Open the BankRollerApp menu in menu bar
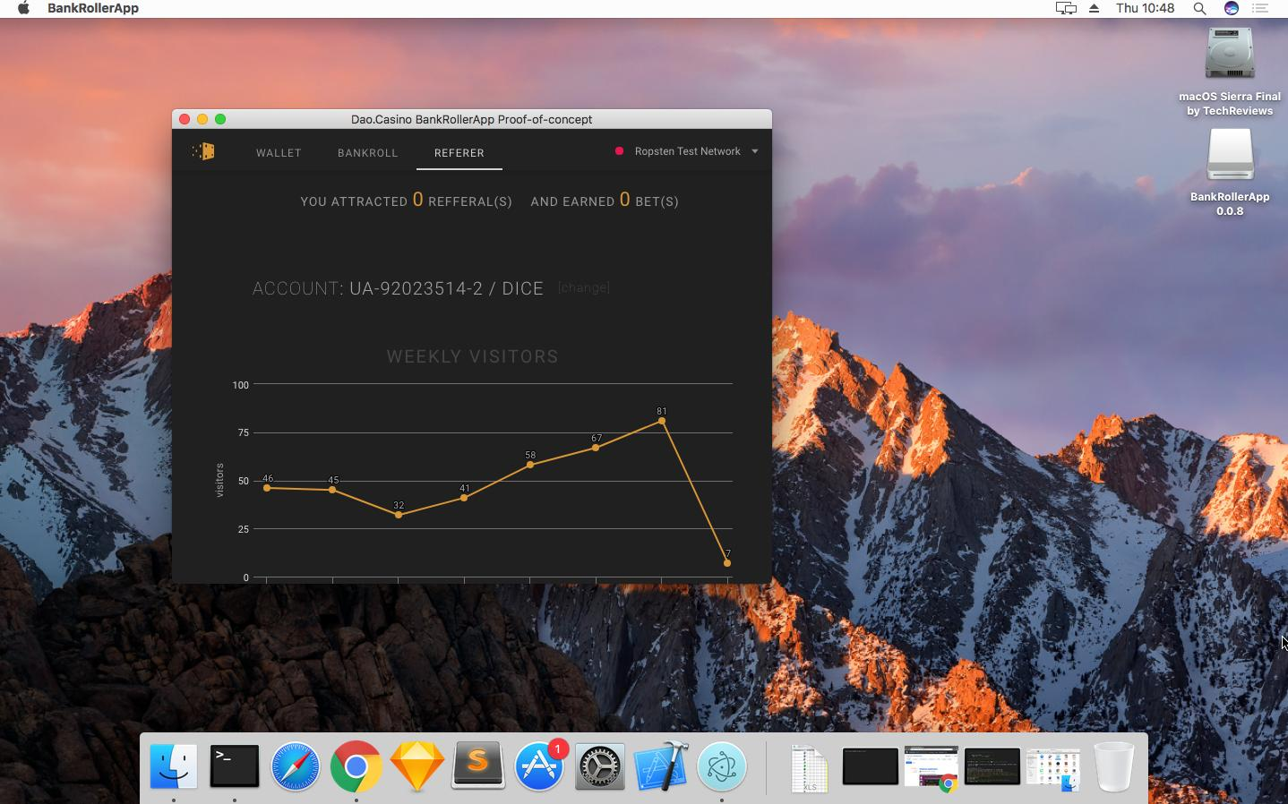 tap(93, 8)
